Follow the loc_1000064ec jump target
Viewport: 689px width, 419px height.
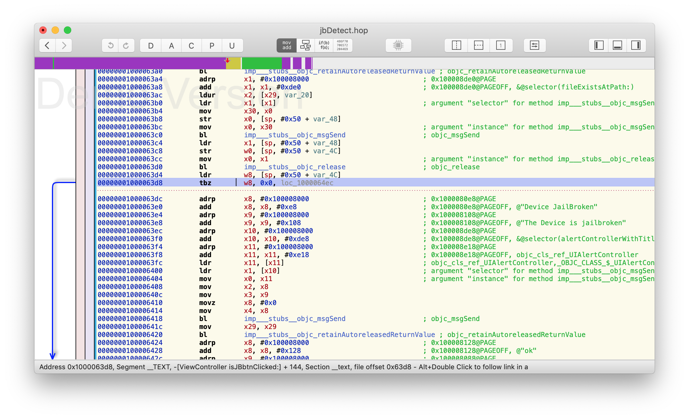point(307,183)
